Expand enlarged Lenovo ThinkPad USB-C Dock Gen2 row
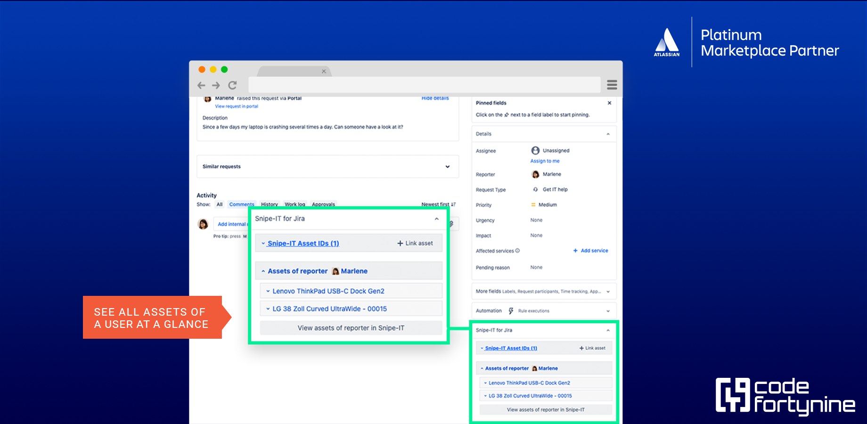This screenshot has height=424, width=867. click(351, 291)
